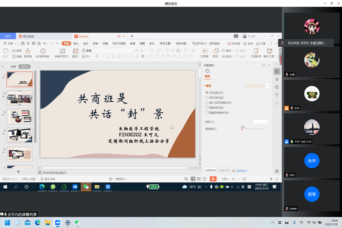Insert a text box via 文本框 icon
Viewport: 342px width, 228px height.
(205, 51)
